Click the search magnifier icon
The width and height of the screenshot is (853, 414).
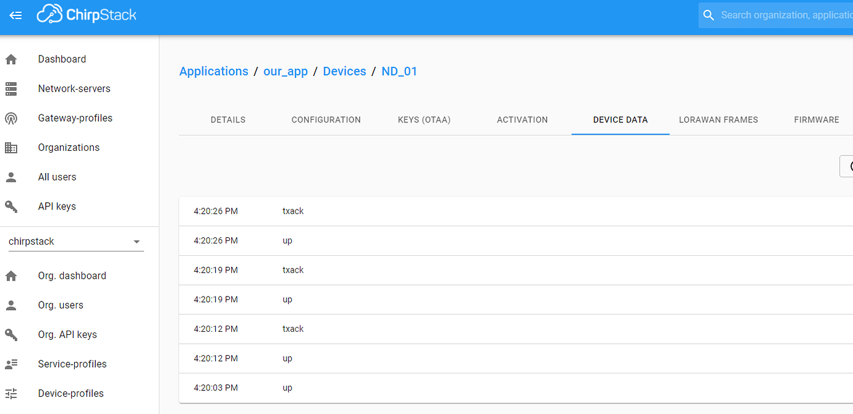pyautogui.click(x=709, y=15)
